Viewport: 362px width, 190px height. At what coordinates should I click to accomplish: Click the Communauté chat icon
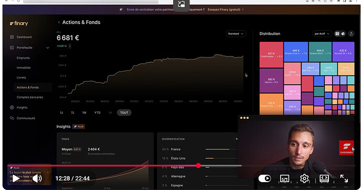[12, 118]
